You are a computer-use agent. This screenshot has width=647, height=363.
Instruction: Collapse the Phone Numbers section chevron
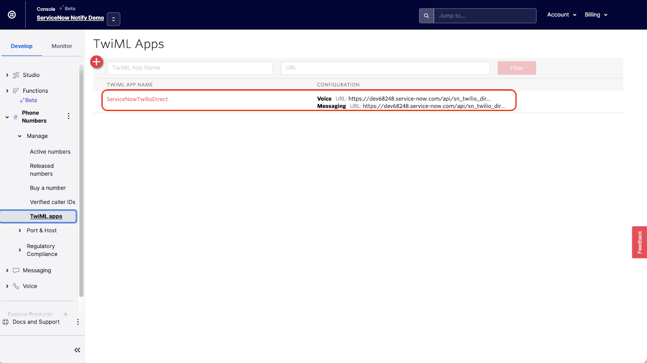[x=7, y=117]
